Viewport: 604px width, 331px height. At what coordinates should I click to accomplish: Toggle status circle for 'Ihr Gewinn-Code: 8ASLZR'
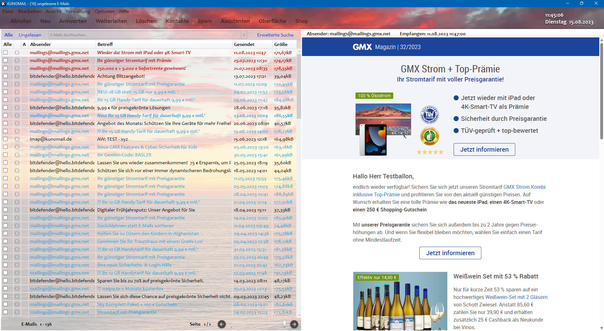coord(17,155)
